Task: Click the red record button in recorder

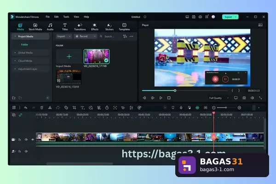Action: 215,79
